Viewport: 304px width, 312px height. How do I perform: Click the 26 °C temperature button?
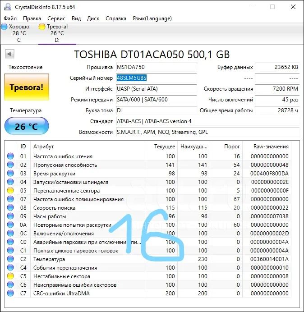(27, 126)
